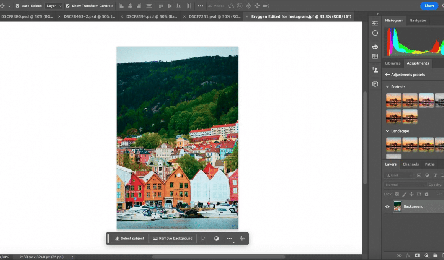Viewport: 444px width, 260px height.
Task: Hide the Background layer with eye icon
Action: 387,206
